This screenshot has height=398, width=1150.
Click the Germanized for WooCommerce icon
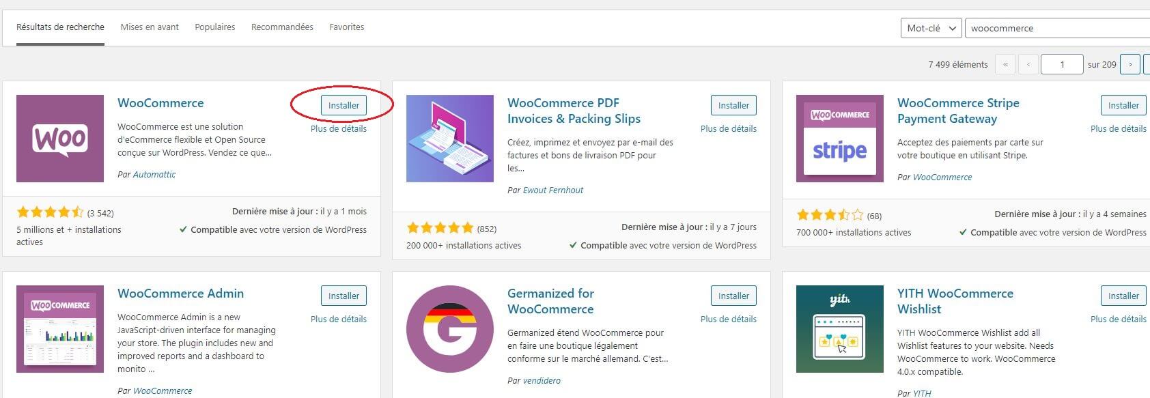pyautogui.click(x=449, y=329)
